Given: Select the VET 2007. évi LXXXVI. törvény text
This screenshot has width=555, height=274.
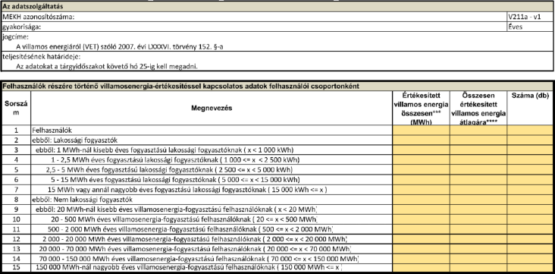Looking at the screenshot, I should (x=120, y=46).
